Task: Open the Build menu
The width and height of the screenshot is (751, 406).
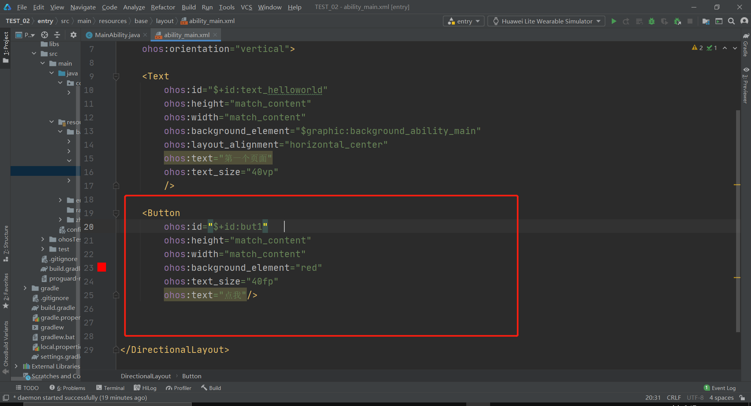Action: (x=189, y=7)
